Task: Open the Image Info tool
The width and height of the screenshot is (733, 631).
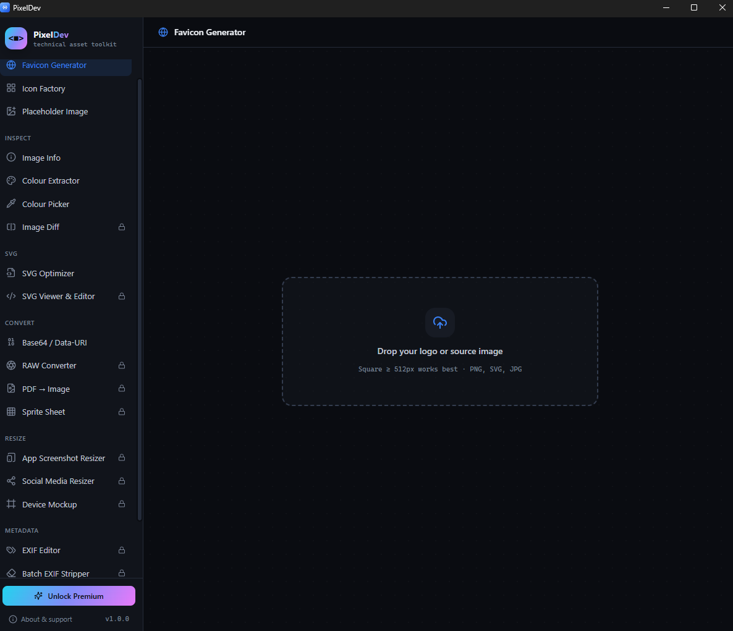Action: (x=66, y=158)
